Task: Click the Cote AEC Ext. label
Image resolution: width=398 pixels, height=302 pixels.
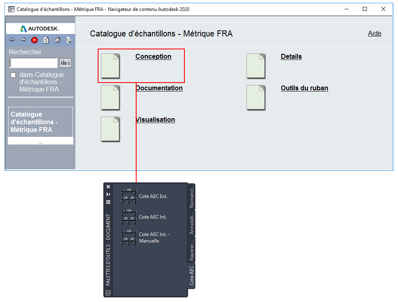Action: click(x=153, y=196)
